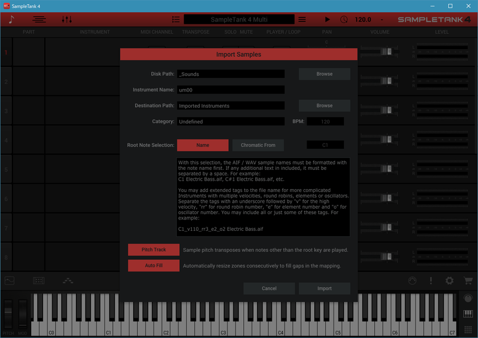This screenshot has height=338, width=478.
Task: Open the parts list lines icon
Action: (x=39, y=20)
